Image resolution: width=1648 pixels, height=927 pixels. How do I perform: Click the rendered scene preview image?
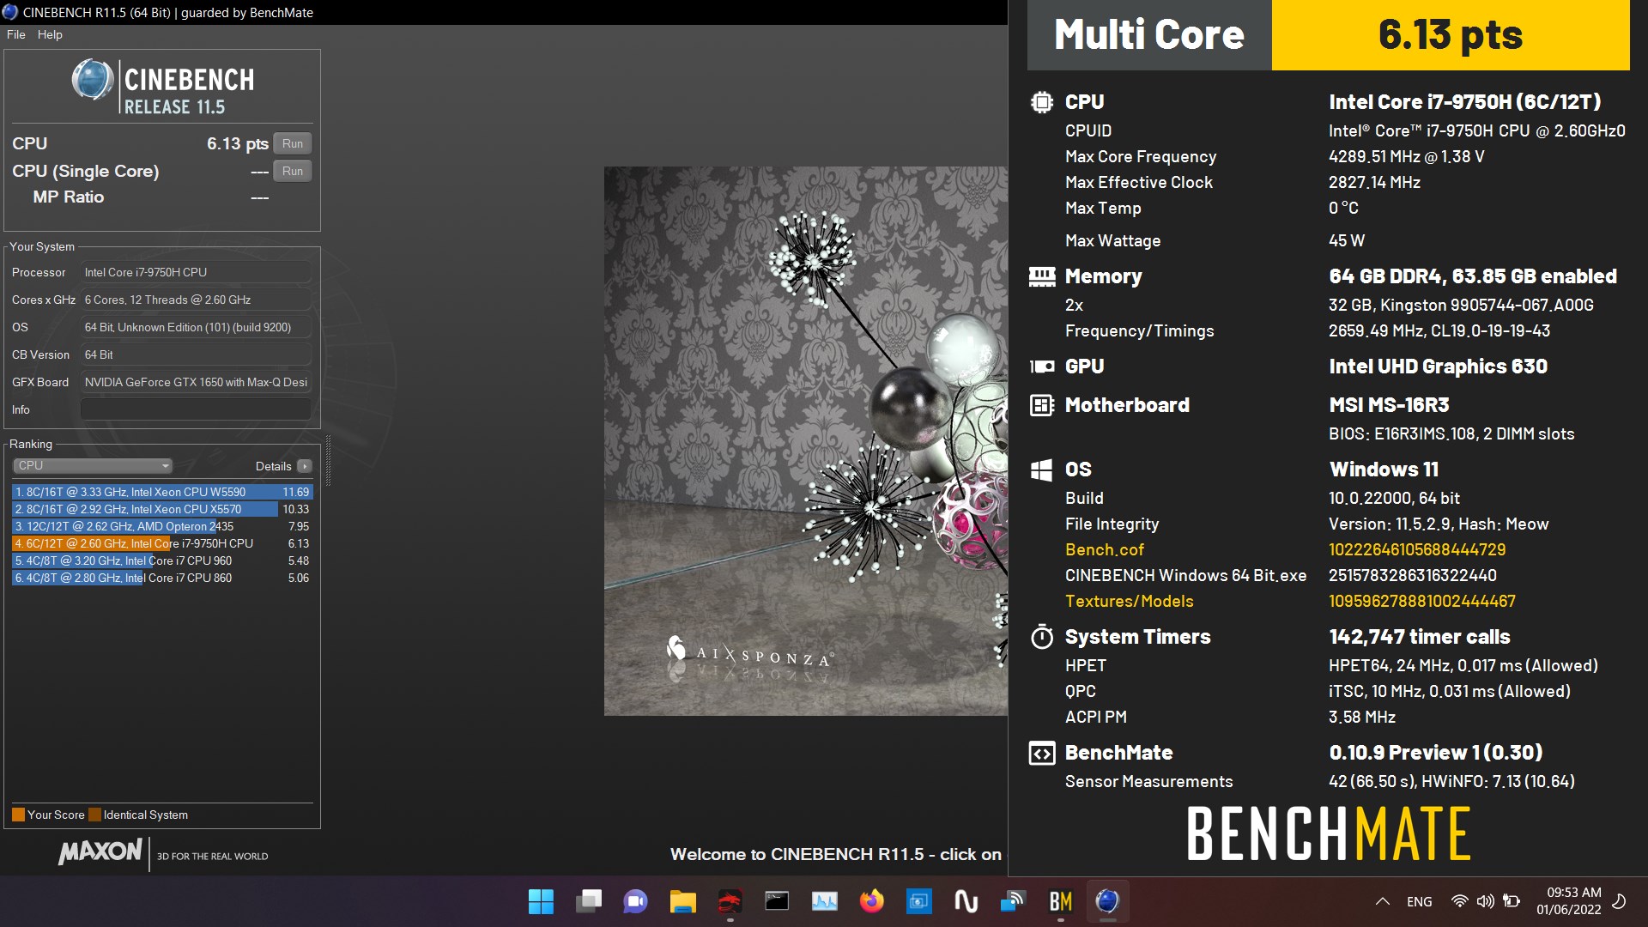pyautogui.click(x=805, y=441)
